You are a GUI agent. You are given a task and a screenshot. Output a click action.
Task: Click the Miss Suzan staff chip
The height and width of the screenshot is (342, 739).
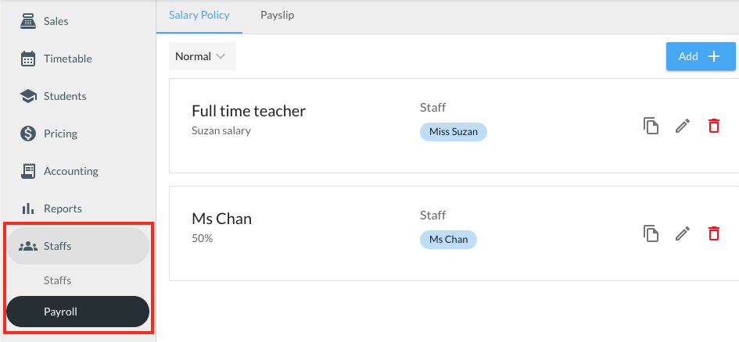(x=454, y=132)
